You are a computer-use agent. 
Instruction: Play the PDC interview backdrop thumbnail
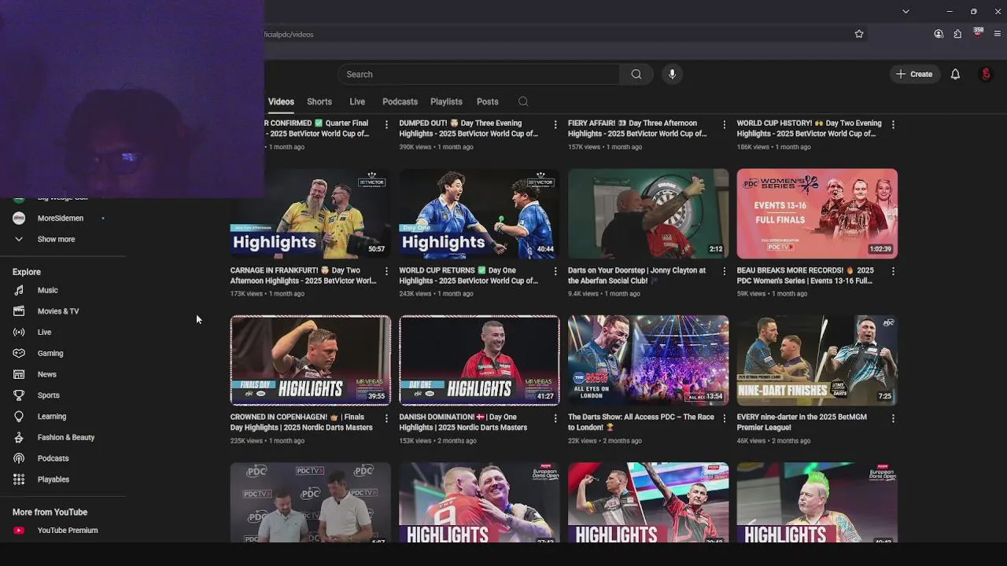[311, 503]
